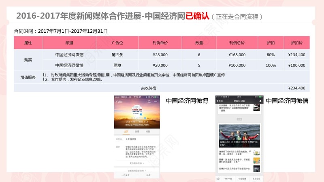Tap the keyboard icon in WeChat bottom bar
The height and width of the screenshot is (182, 324).
point(218,179)
